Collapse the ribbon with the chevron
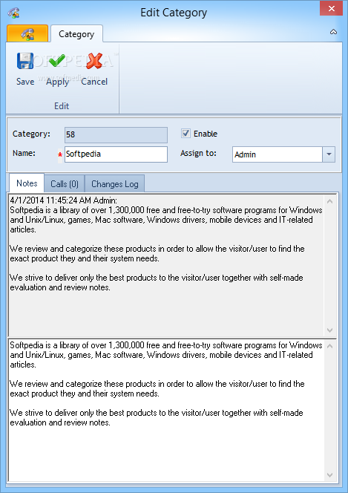Viewport: 348px width, 493px height. click(x=334, y=32)
